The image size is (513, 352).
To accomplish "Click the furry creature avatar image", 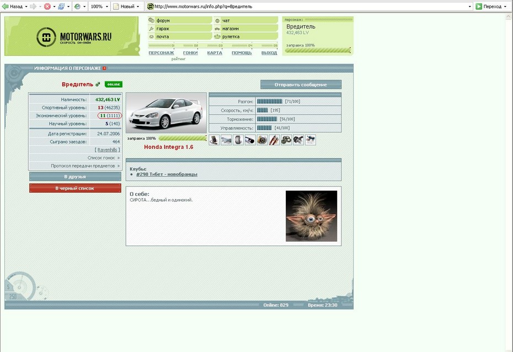I will tap(312, 216).
